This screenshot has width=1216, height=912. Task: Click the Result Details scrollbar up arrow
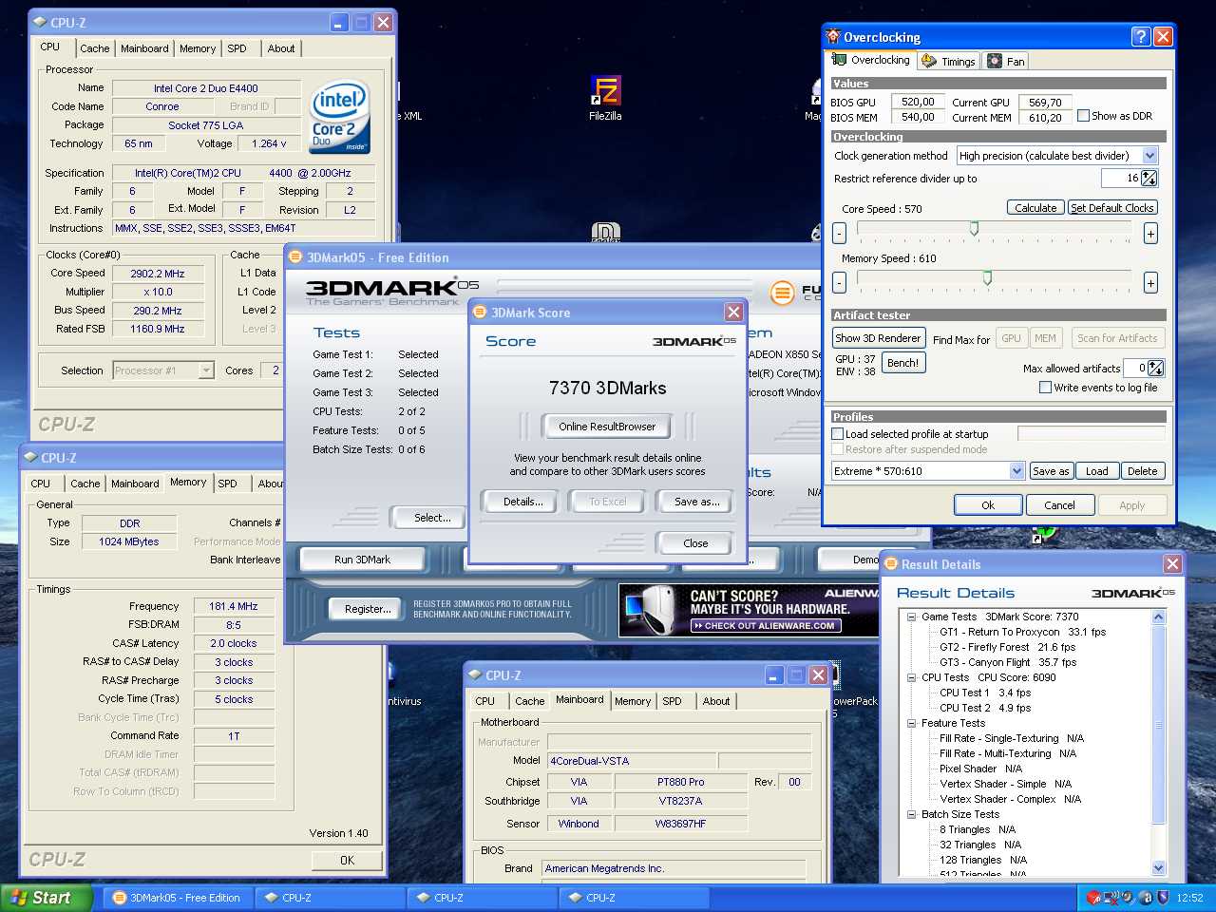pos(1158,617)
